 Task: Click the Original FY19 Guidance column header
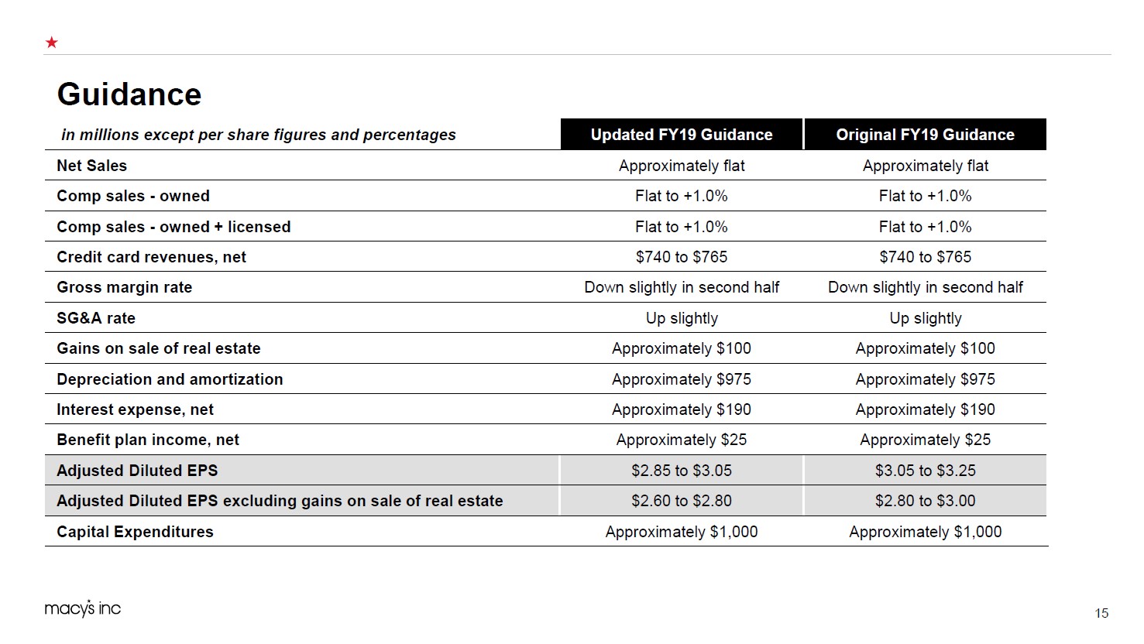[x=925, y=135]
